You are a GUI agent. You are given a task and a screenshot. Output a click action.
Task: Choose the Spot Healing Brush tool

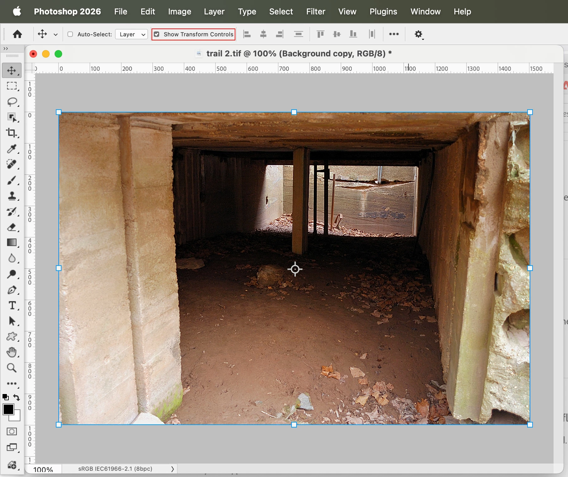pyautogui.click(x=12, y=164)
